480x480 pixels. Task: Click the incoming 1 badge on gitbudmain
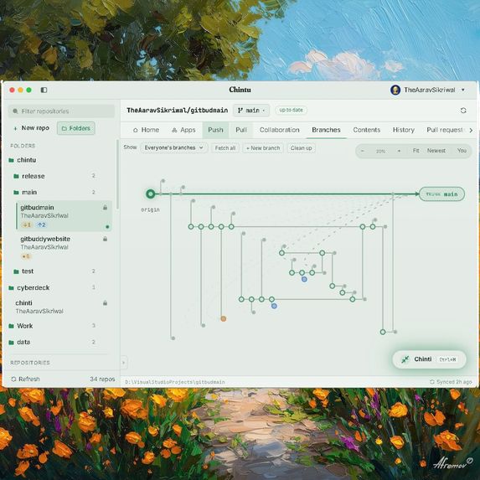[x=27, y=225]
